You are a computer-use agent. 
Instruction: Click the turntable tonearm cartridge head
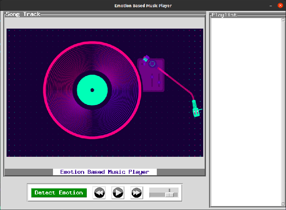click(x=196, y=110)
